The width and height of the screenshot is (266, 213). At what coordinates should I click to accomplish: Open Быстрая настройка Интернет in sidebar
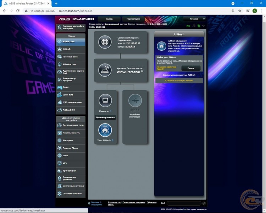pos(71,27)
